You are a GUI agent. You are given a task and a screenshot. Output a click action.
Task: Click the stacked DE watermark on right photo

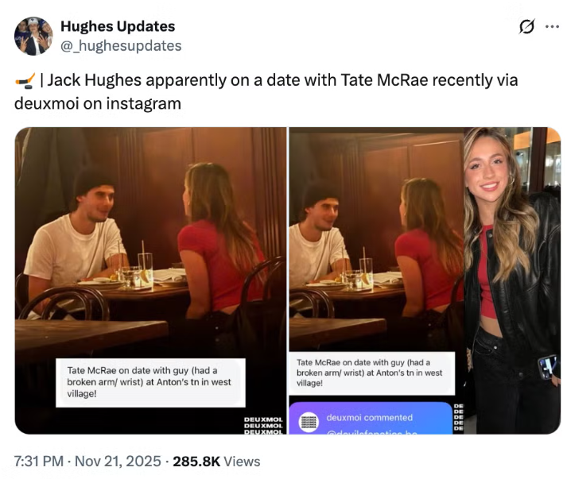pos(458,417)
